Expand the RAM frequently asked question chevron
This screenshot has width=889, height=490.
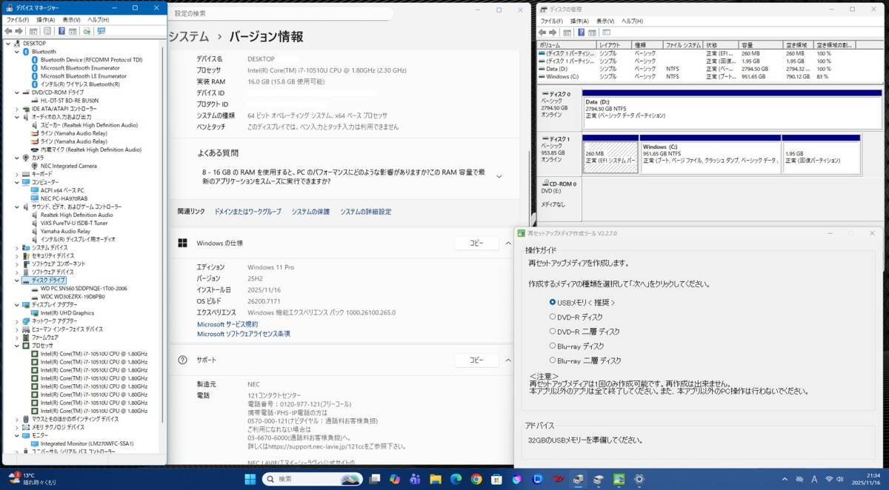click(499, 176)
